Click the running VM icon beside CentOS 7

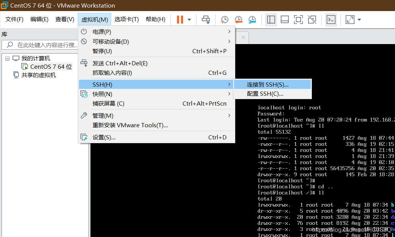click(x=25, y=67)
